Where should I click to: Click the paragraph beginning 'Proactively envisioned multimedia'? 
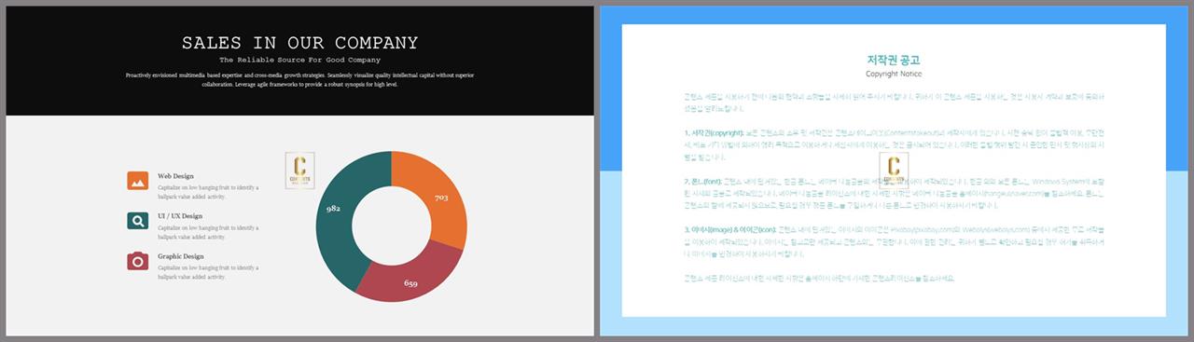click(299, 79)
